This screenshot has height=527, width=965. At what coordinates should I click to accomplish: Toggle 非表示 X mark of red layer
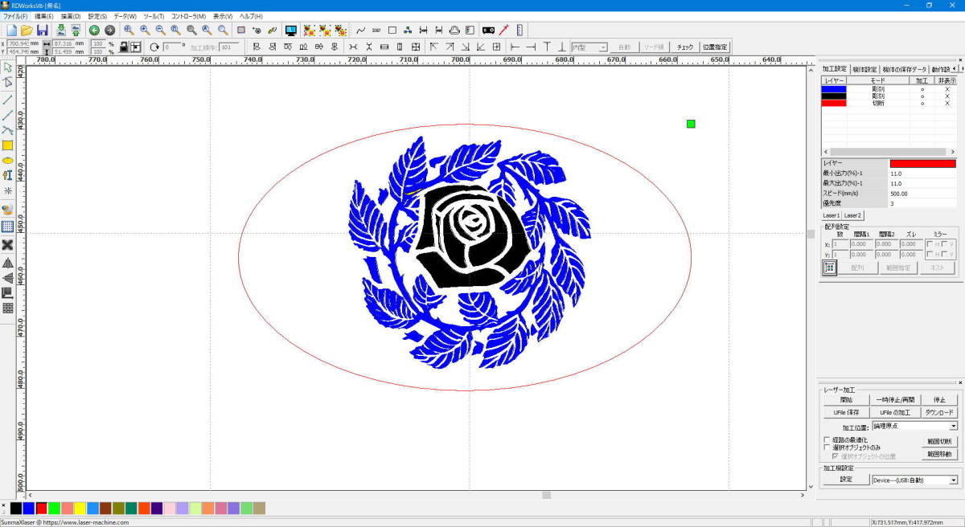point(947,103)
